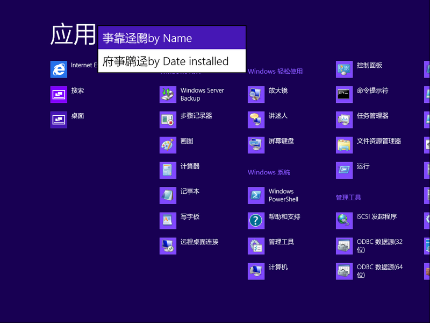Launch Windows Server Backup icon

(168, 95)
